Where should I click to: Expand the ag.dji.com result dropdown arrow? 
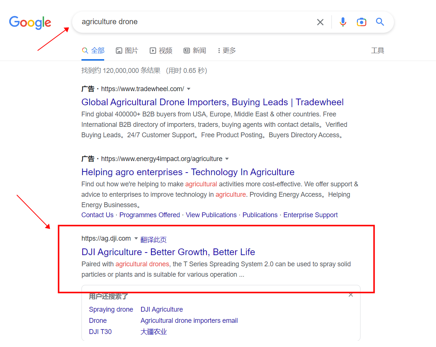click(136, 238)
